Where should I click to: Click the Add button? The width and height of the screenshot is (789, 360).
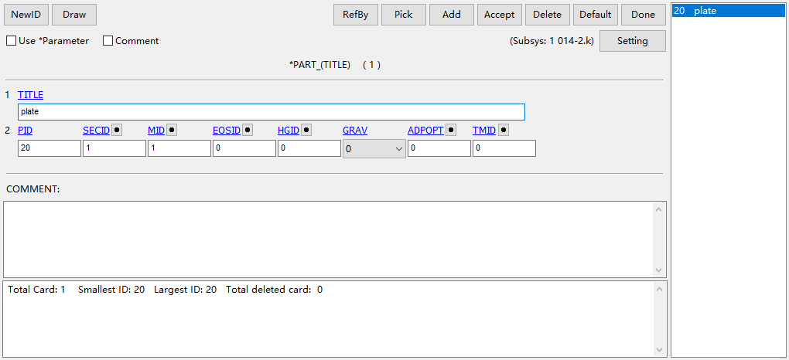point(452,15)
